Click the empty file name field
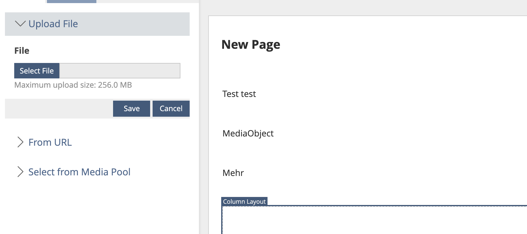 coord(120,71)
